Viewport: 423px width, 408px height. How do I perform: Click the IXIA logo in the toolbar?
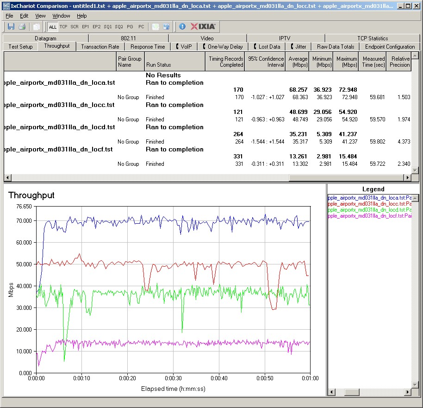(203, 26)
